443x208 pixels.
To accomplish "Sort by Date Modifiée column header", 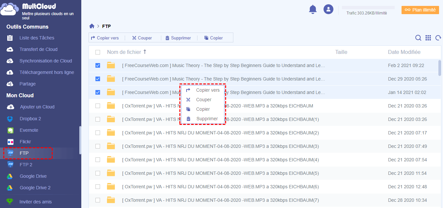I will tap(404, 52).
